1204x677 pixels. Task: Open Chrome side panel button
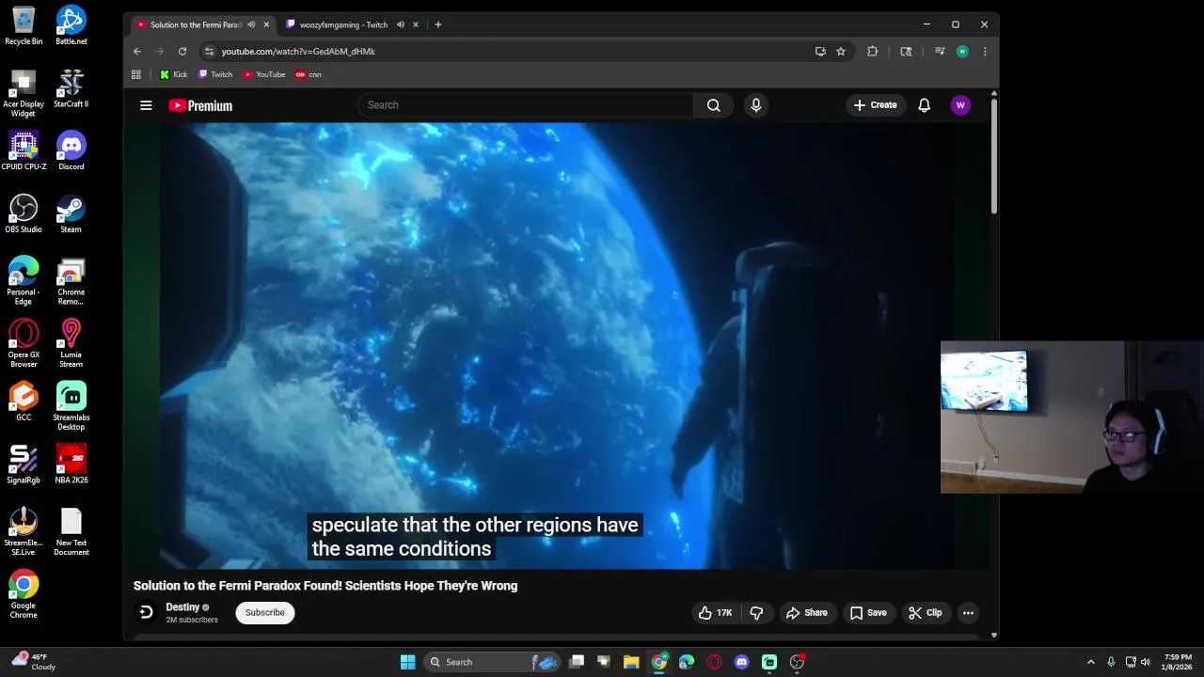(x=906, y=52)
